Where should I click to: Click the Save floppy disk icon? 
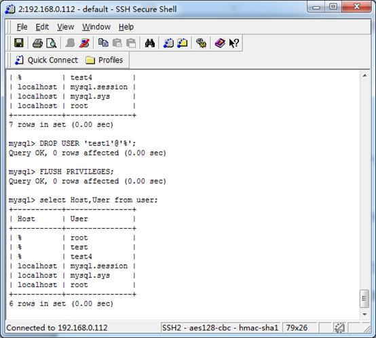click(19, 43)
